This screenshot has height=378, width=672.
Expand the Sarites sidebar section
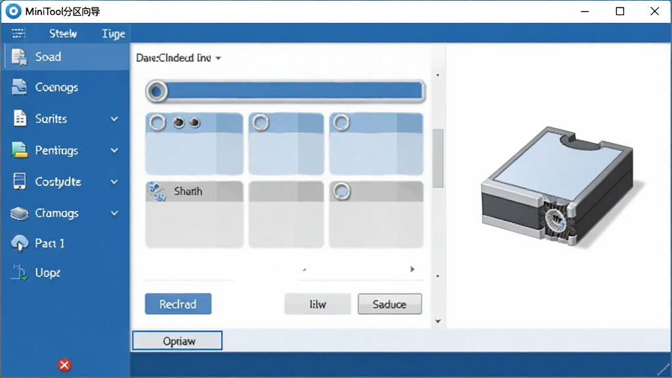pyautogui.click(x=114, y=119)
